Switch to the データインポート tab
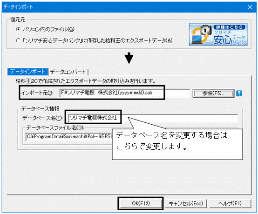 coord(27,72)
